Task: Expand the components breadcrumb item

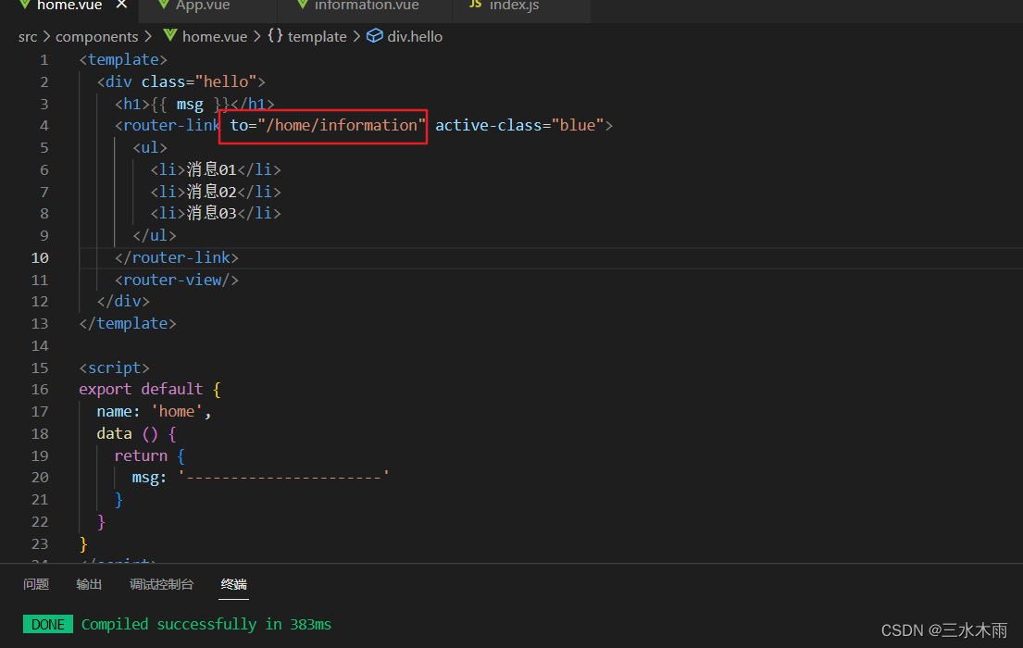Action: click(96, 36)
